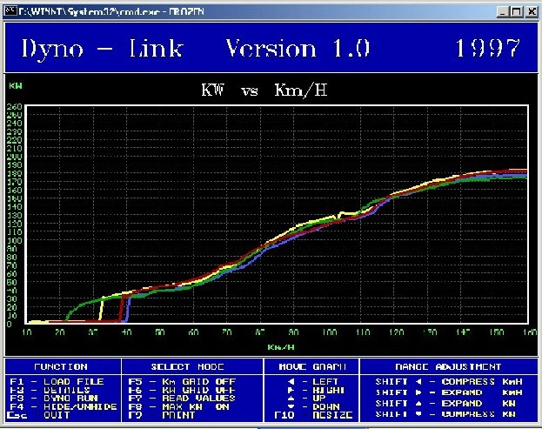Click 'F7 - READ VALUES' option
Viewport: 542px width, 429px height.
182,399
